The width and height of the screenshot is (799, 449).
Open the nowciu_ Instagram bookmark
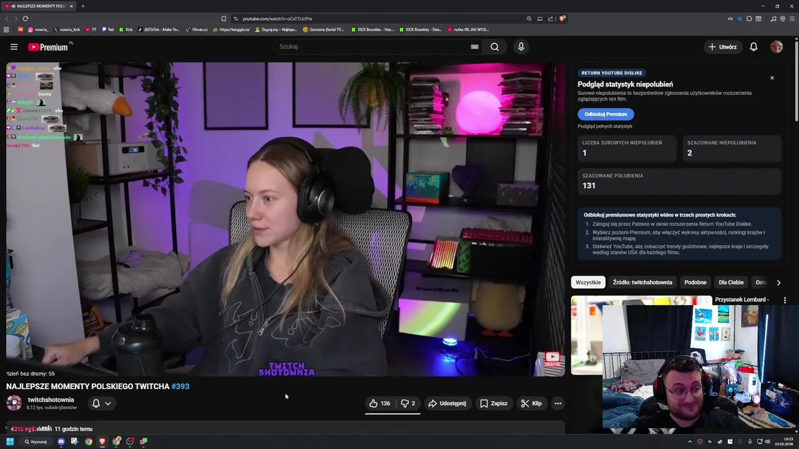38,29
